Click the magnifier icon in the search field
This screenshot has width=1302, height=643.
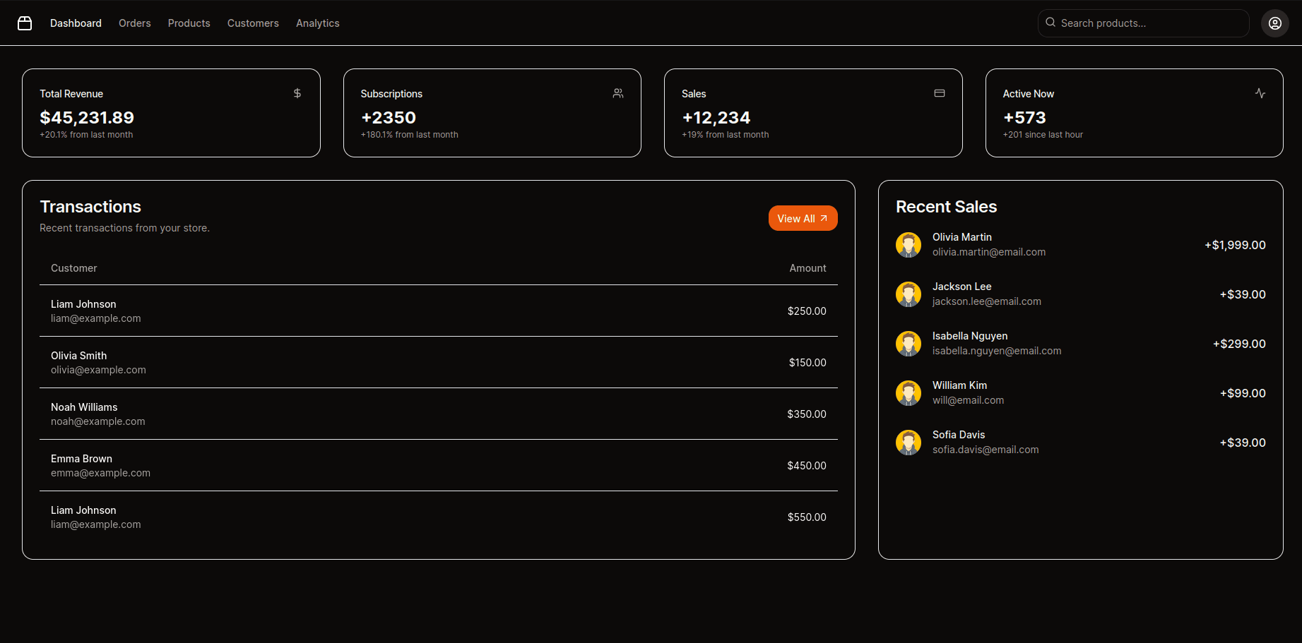point(1051,23)
